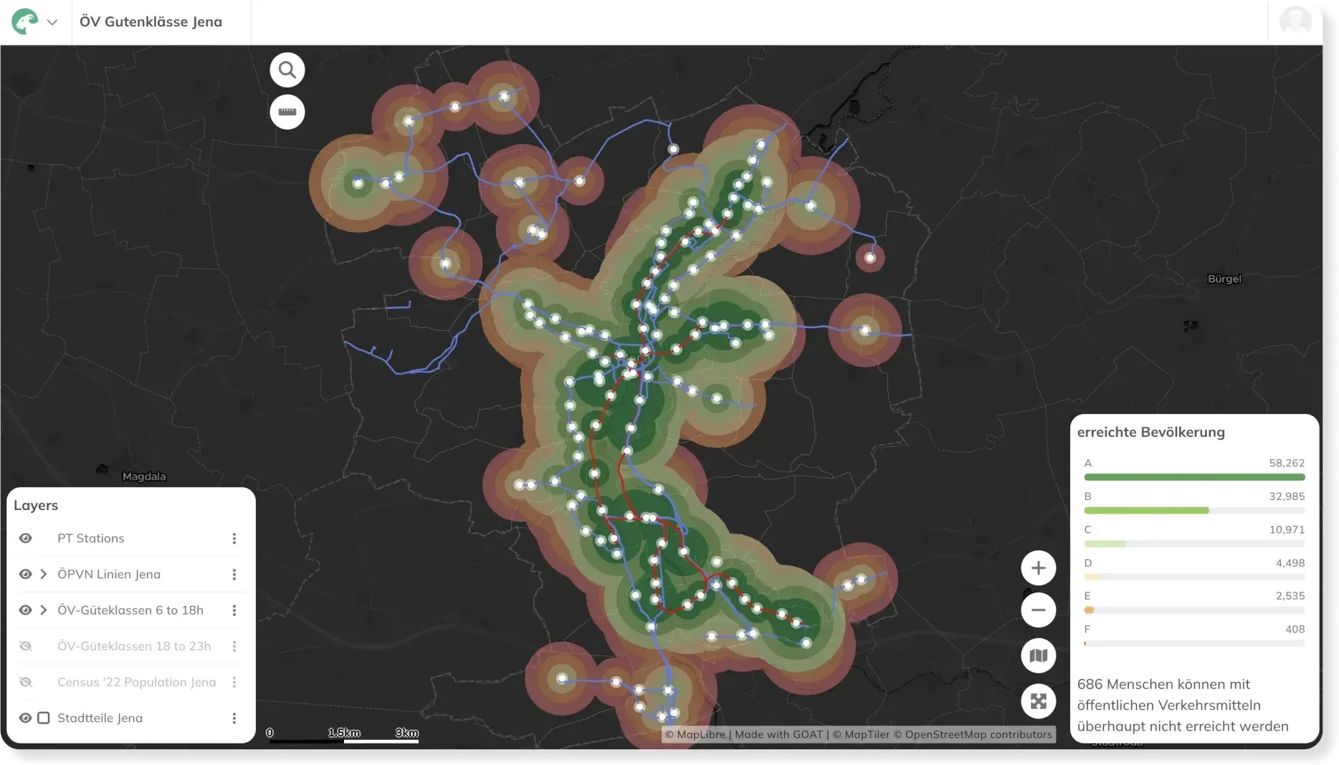Select Census '22 Population Jena layer name
The height and width of the screenshot is (765, 1339).
[137, 682]
